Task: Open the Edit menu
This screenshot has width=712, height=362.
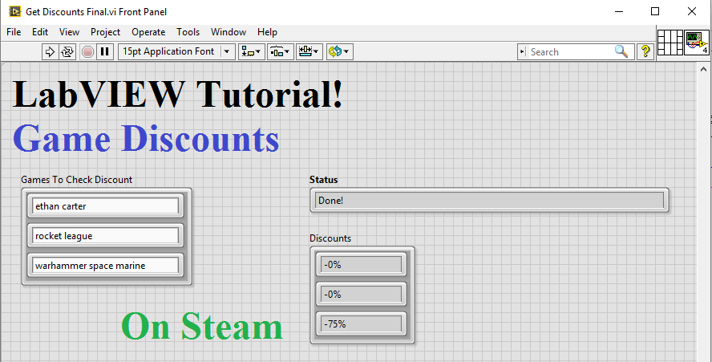Action: (x=40, y=32)
